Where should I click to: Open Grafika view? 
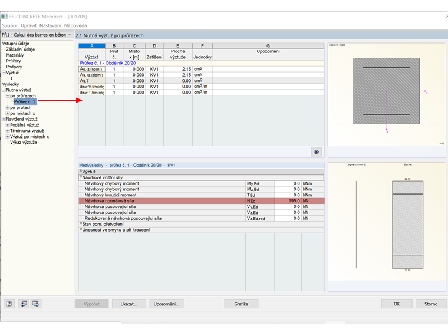tap(241, 304)
